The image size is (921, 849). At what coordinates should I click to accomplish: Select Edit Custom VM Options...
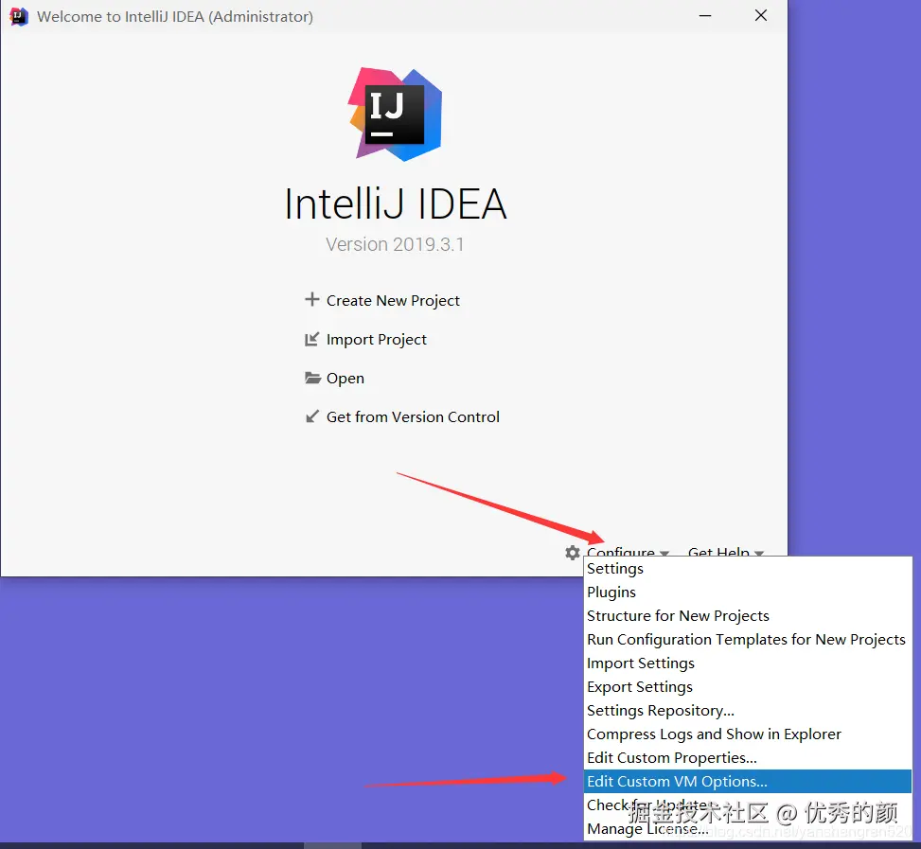pos(747,782)
